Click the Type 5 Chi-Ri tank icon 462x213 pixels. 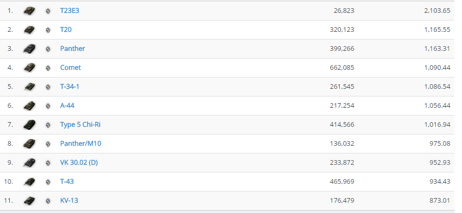pos(29,125)
